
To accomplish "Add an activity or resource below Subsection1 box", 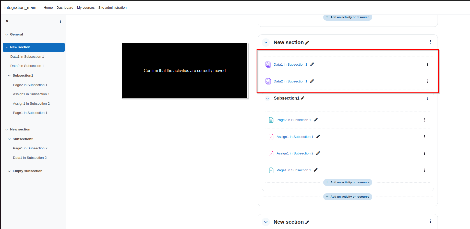I will tap(347, 197).
